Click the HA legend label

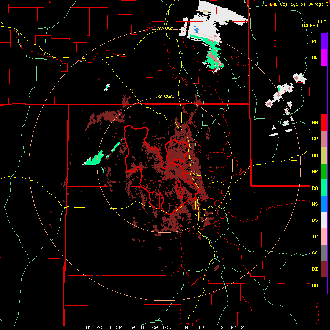pos(315,122)
